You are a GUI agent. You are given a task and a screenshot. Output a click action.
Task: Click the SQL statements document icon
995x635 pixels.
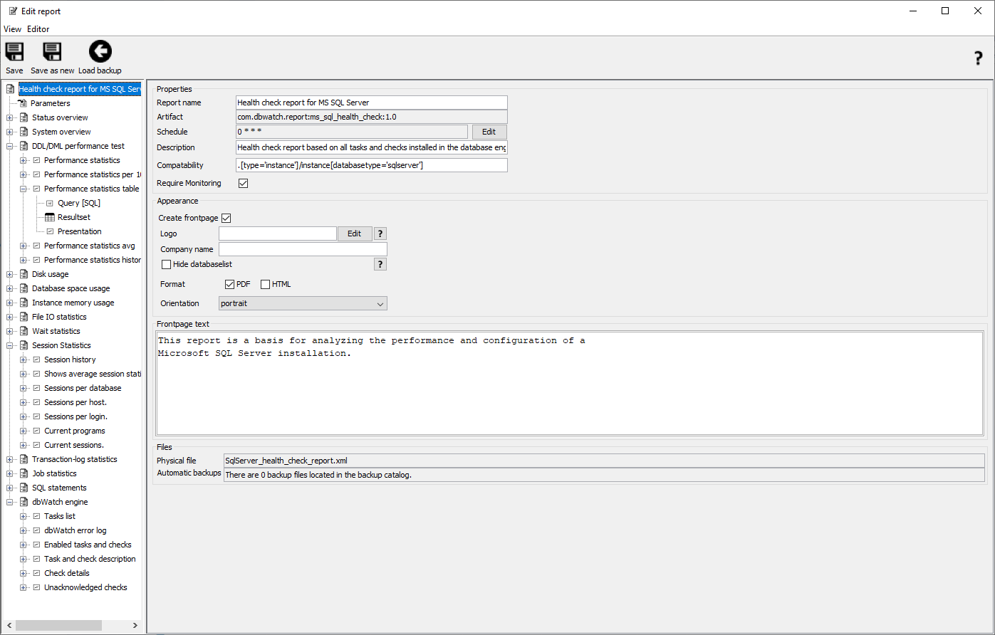(24, 488)
